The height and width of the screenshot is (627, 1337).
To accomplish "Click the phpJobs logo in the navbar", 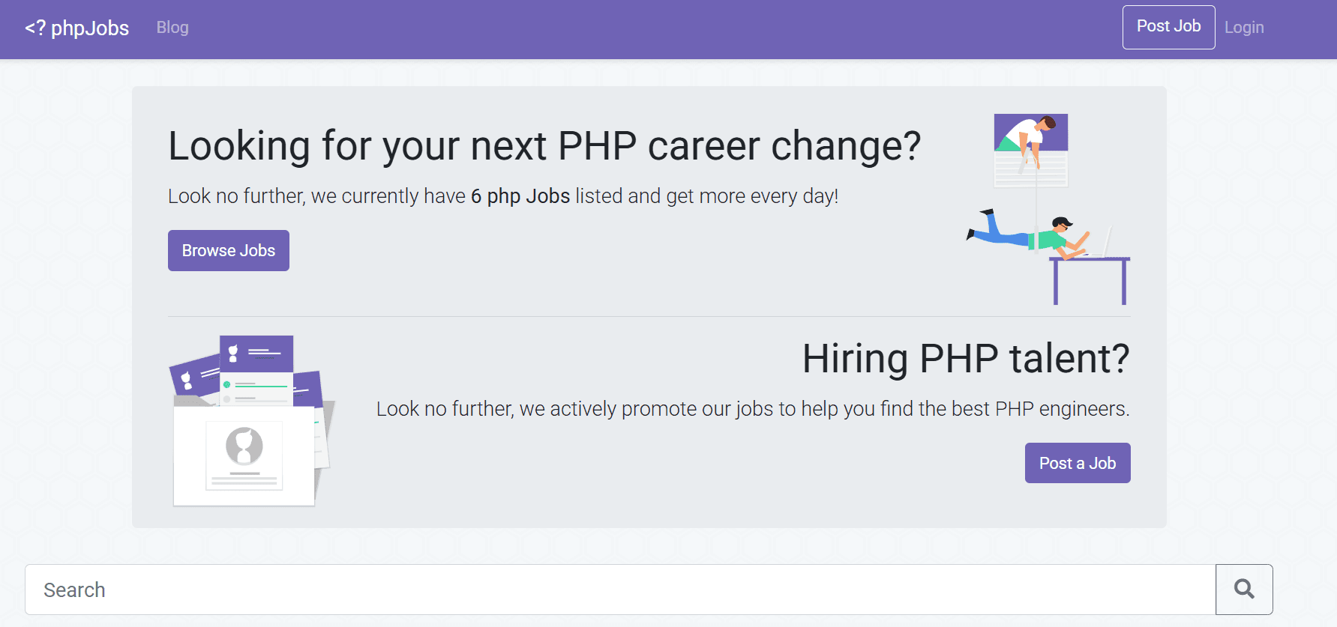I will [76, 28].
